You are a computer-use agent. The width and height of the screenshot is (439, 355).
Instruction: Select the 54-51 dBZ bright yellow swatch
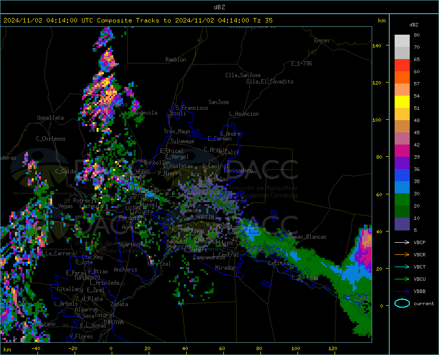pyautogui.click(x=402, y=102)
